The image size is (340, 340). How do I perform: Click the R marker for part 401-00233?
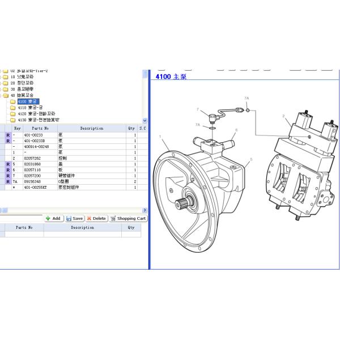pos(7,135)
